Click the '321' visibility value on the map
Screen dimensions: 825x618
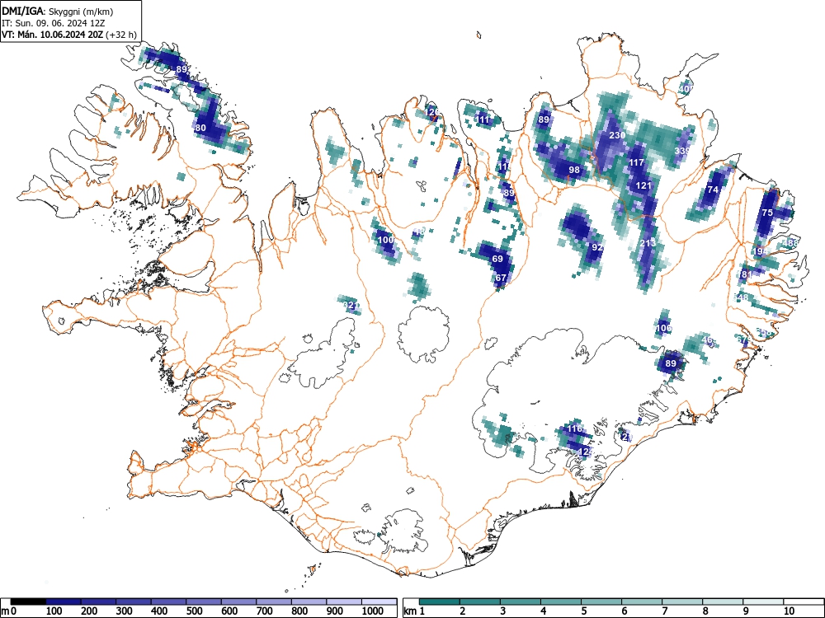pyautogui.click(x=350, y=306)
